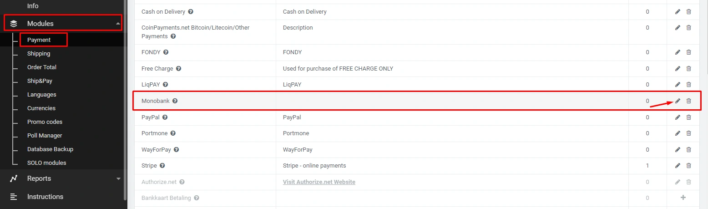Click help icon next to Free Charge
This screenshot has width=708, height=209.
178,69
